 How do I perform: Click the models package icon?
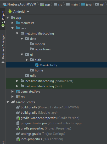coord(32,44)
